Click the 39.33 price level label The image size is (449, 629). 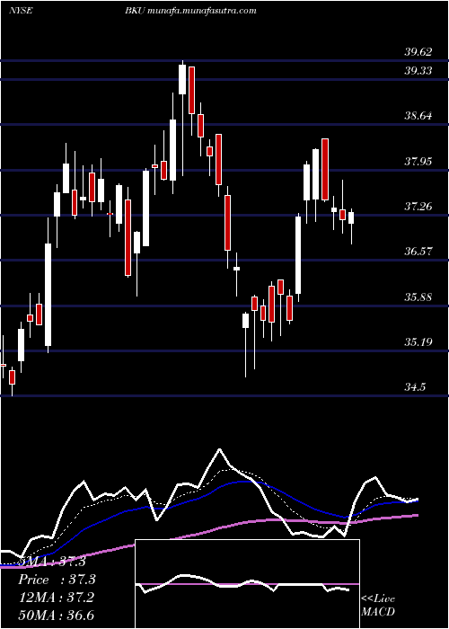click(x=418, y=71)
